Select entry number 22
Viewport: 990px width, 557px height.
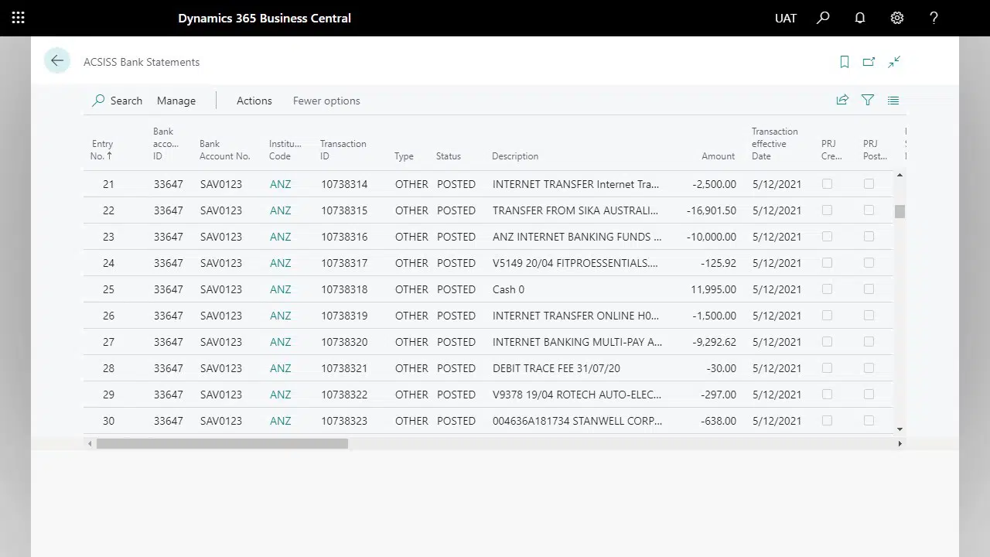108,210
